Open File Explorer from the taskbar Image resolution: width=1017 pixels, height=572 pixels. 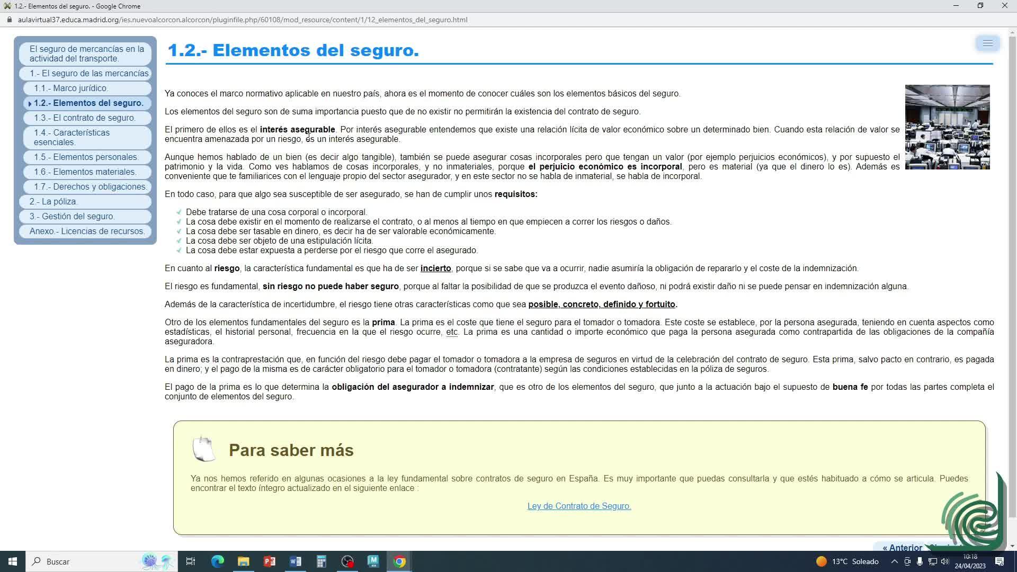(243, 561)
